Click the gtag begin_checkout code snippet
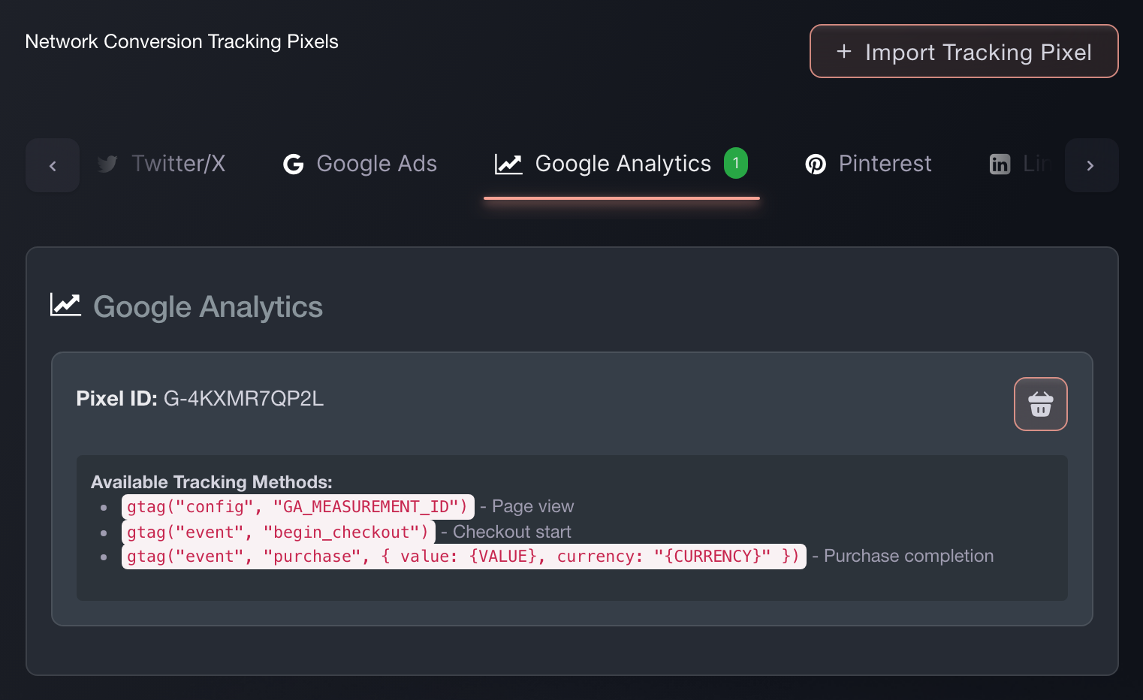The height and width of the screenshot is (700, 1143). pos(278,532)
